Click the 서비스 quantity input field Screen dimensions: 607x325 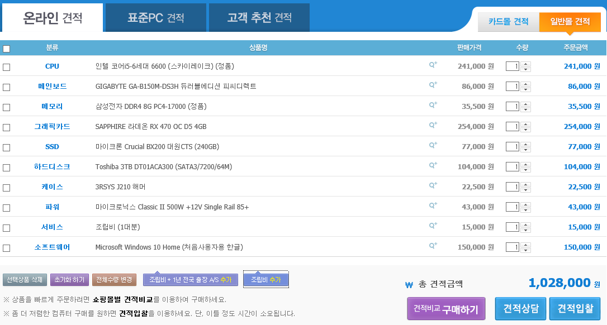tap(512, 227)
